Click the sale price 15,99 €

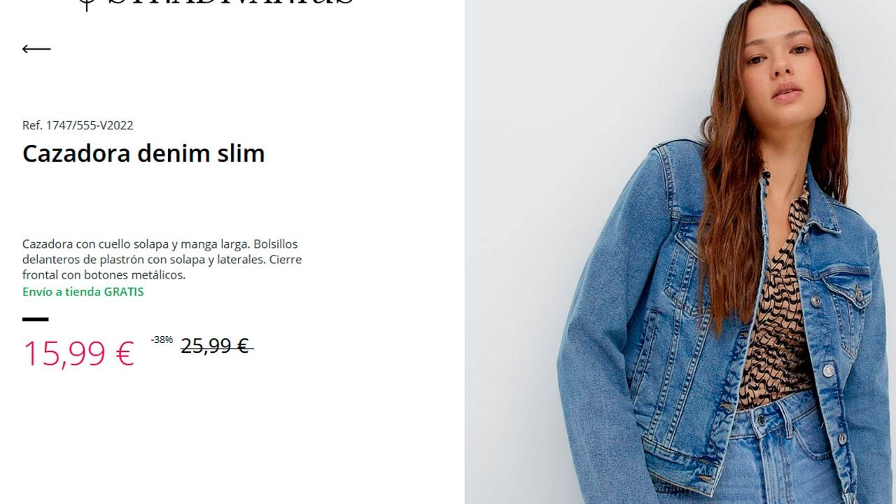pos(78,353)
